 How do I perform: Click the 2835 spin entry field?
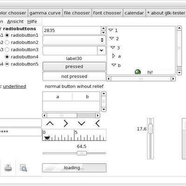pyautogui.click(x=72, y=30)
